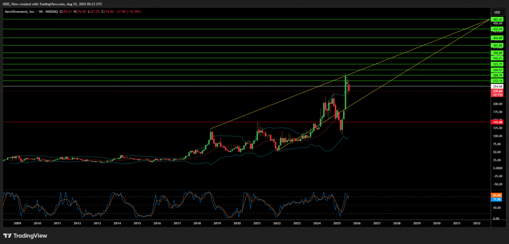Click the 272.14 green price label

pyautogui.click(x=496, y=80)
